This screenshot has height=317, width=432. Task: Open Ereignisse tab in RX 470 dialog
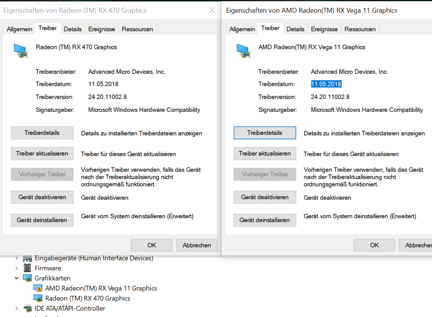[102, 29]
